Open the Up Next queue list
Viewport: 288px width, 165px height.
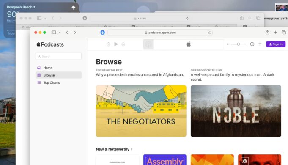click(x=260, y=44)
